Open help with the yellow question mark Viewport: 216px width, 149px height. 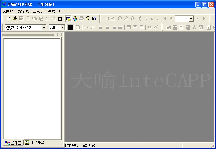[x=88, y=19]
